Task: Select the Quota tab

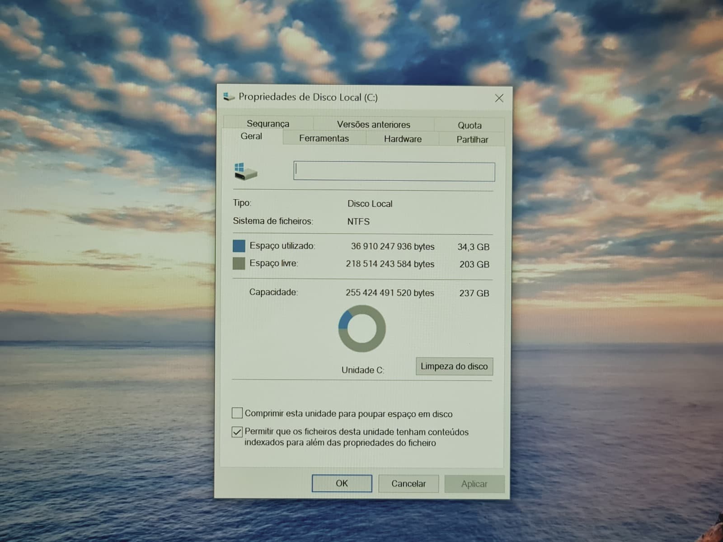Action: 469,125
